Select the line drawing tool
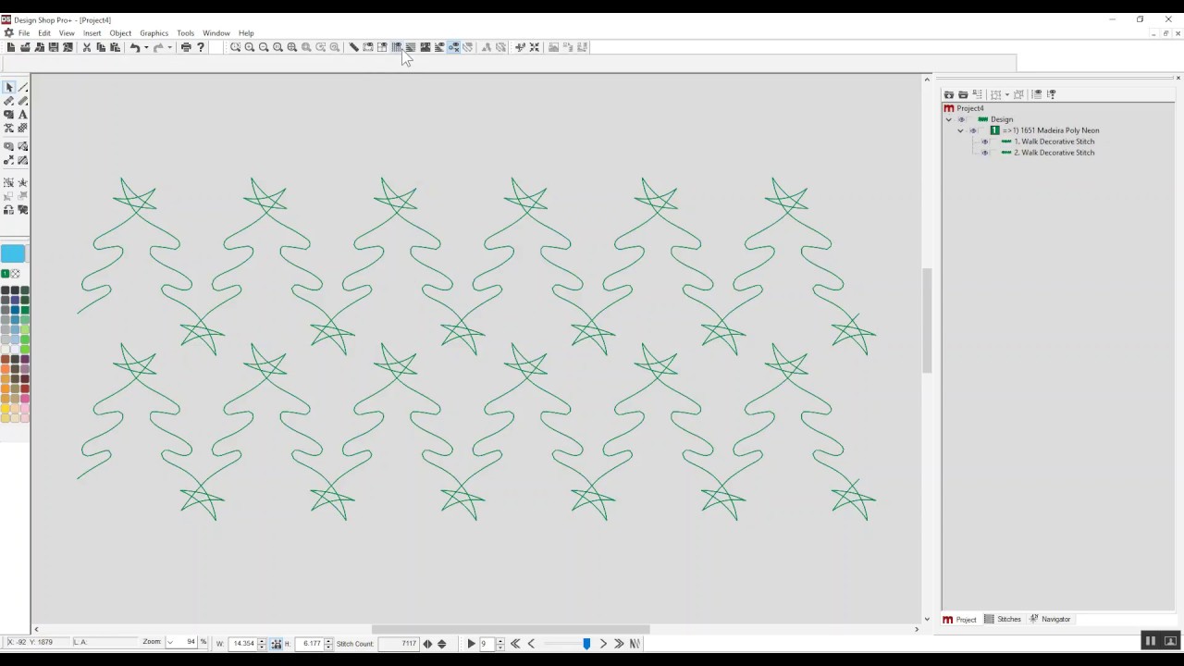Screen dimensions: 1184x666 22,87
